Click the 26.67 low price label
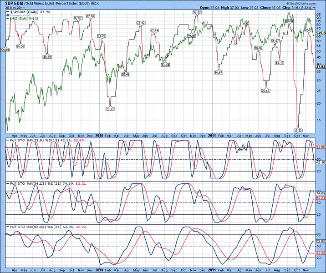326x273 pixels. pos(265,91)
